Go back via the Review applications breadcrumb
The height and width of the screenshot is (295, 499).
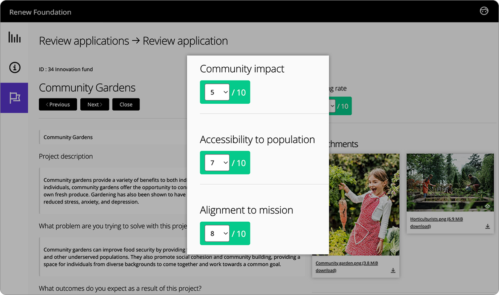[x=84, y=41]
